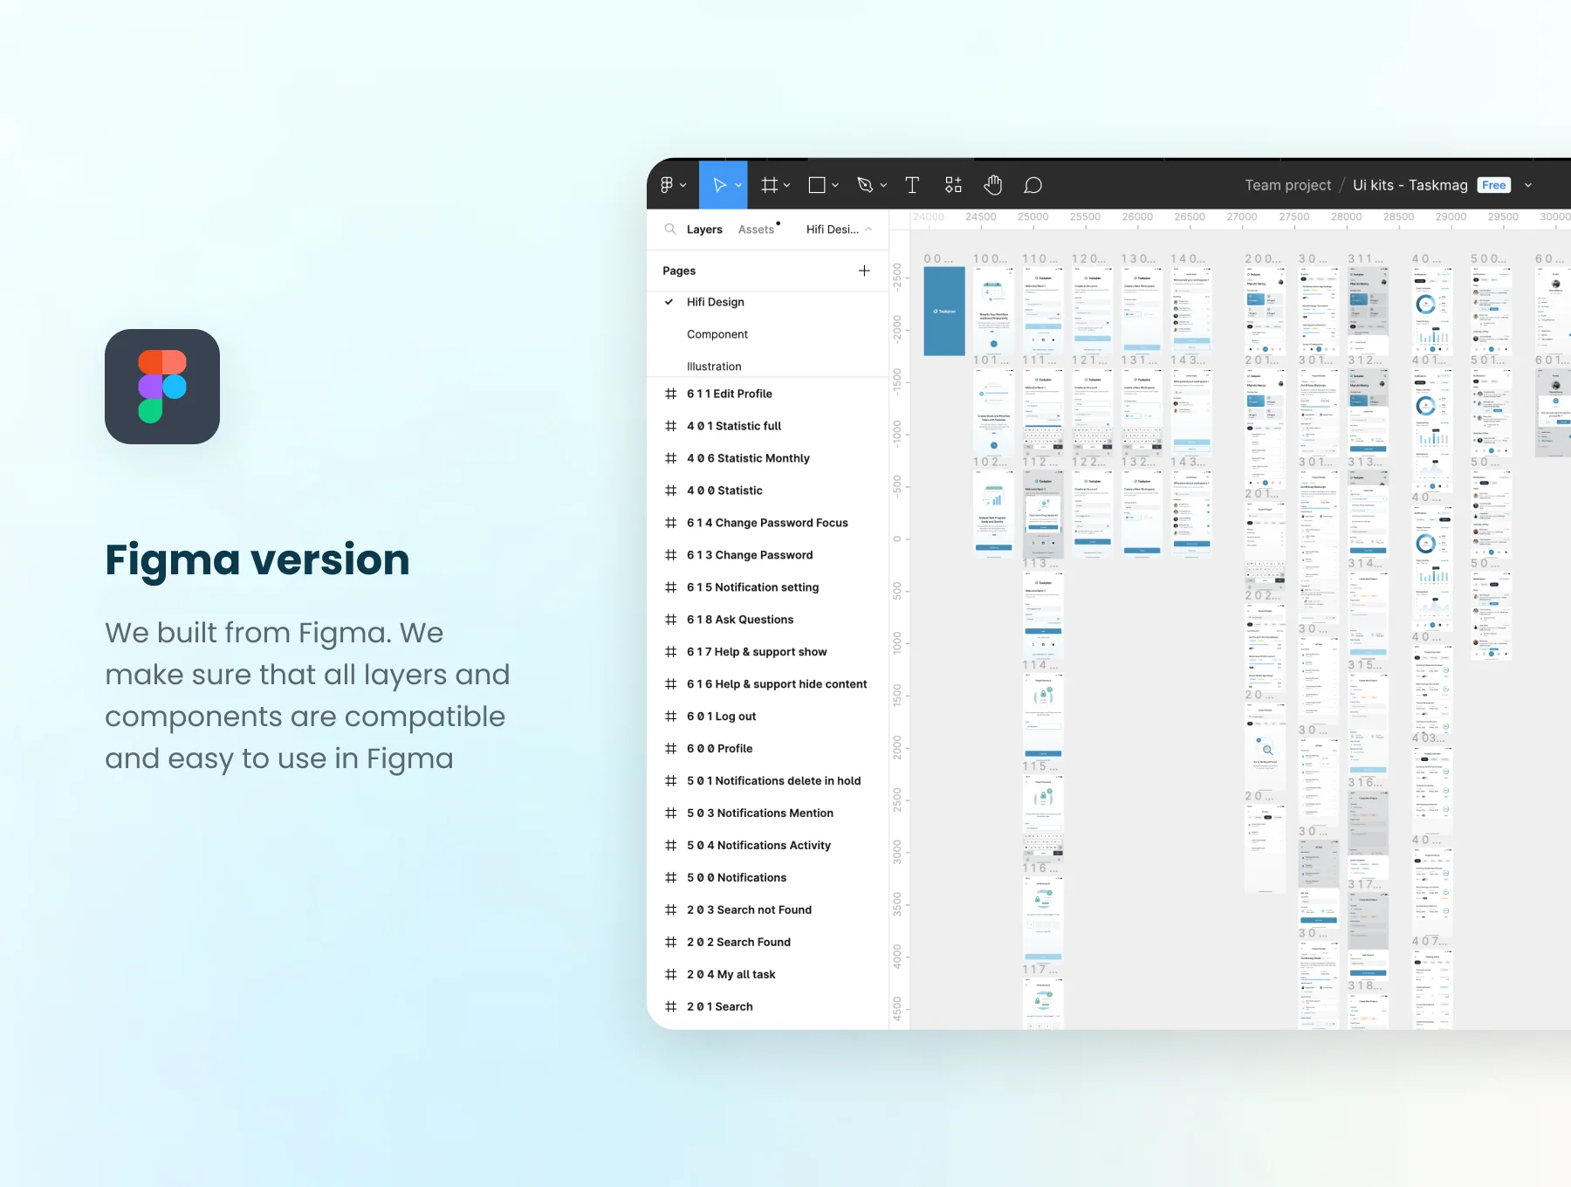Add a new page with plus icon
The height and width of the screenshot is (1187, 1571).
pyautogui.click(x=864, y=271)
